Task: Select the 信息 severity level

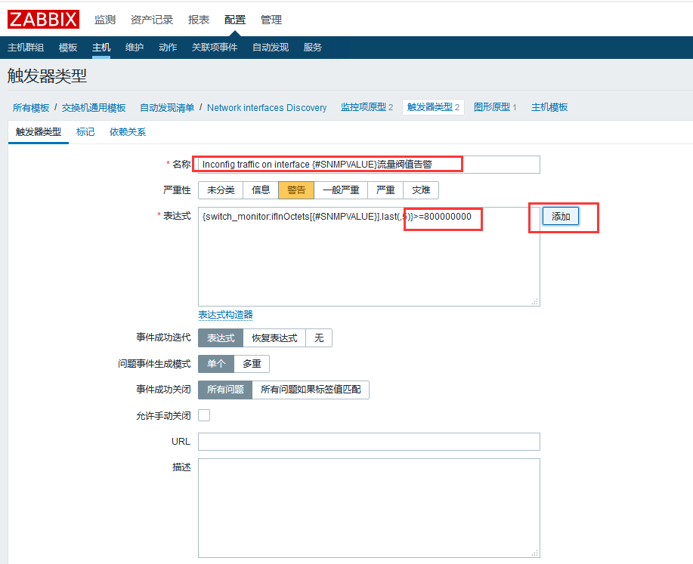Action: pyautogui.click(x=260, y=190)
